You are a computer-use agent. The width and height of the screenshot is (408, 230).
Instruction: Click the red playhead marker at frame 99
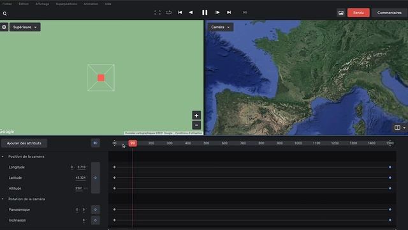[133, 143]
